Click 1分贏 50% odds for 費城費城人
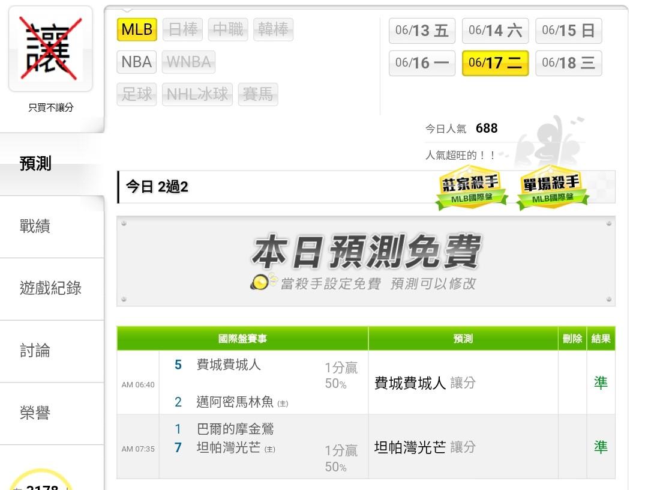Screen dimensions: 648x490 (x=341, y=375)
